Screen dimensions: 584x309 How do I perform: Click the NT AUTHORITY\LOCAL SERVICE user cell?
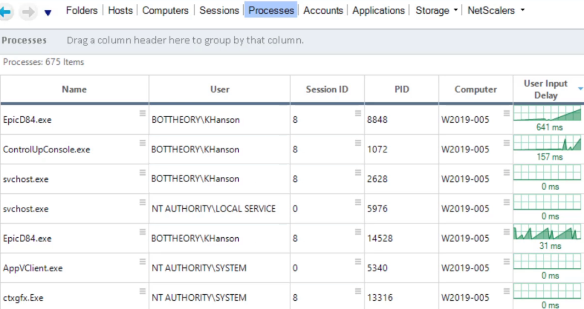[x=214, y=209]
